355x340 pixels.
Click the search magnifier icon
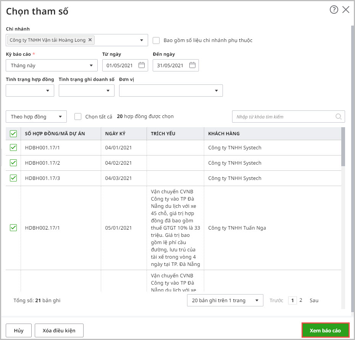338,117
